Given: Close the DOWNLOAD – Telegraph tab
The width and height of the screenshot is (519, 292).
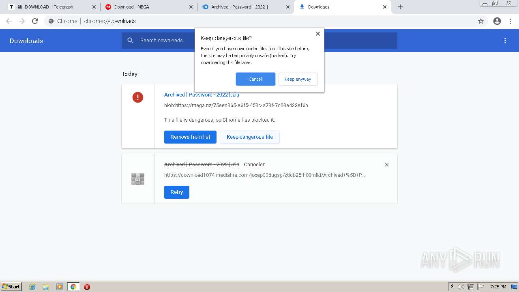Looking at the screenshot, I should pyautogui.click(x=94, y=7).
